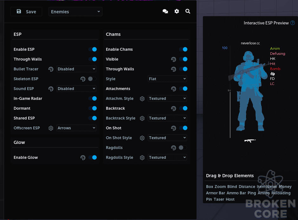Select the Box drag element
This screenshot has width=298, height=220.
tap(210, 187)
